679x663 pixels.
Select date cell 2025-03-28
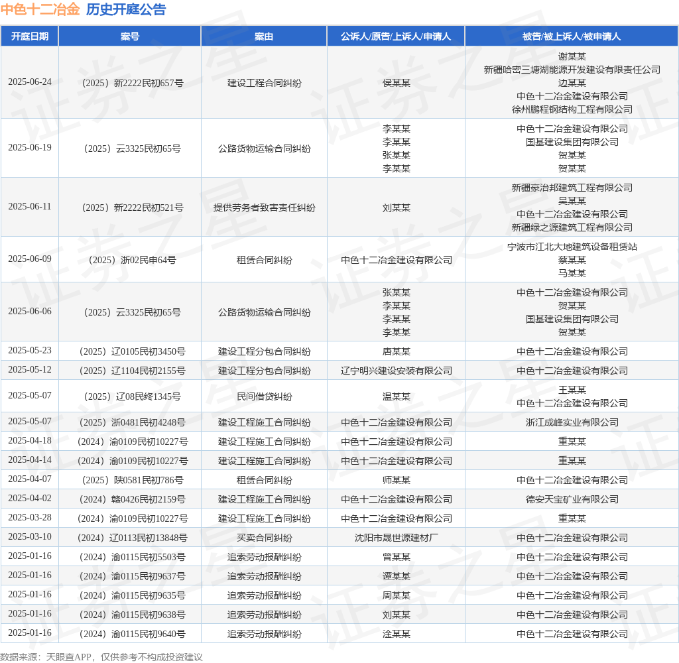click(30, 518)
